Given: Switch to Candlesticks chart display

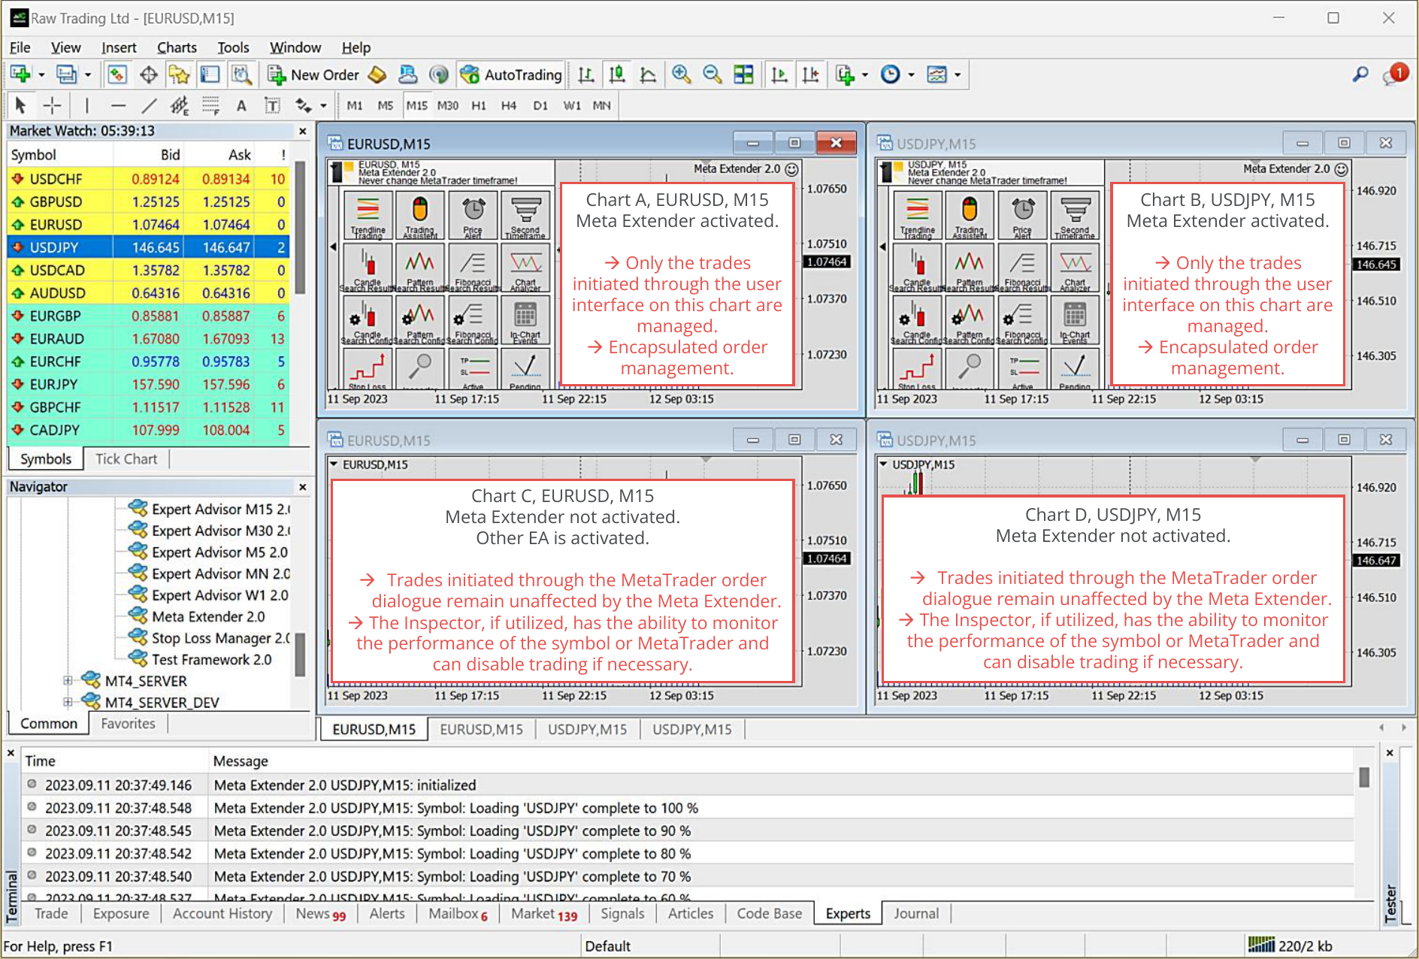Looking at the screenshot, I should coord(617,74).
